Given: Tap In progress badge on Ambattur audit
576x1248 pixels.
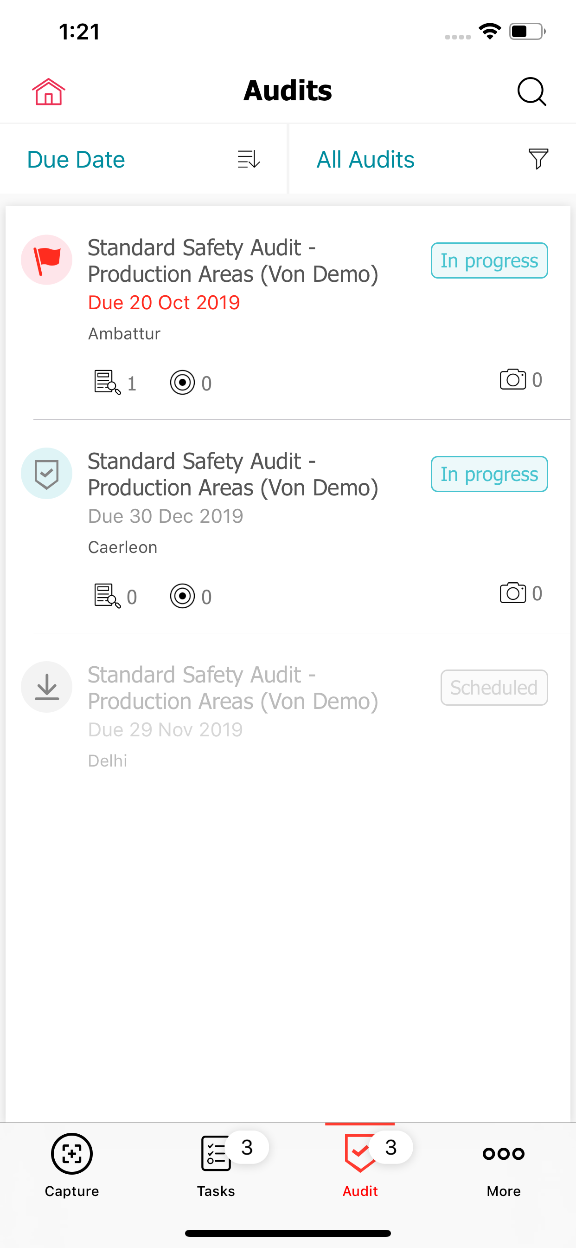Looking at the screenshot, I should (x=489, y=260).
